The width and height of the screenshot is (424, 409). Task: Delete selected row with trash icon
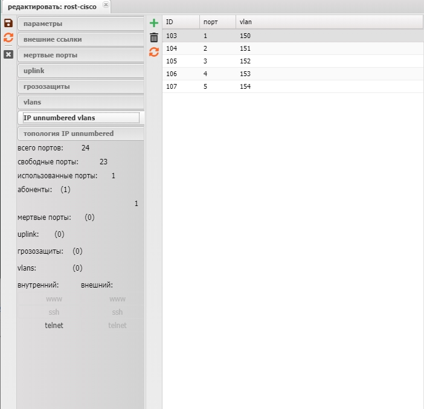point(154,37)
